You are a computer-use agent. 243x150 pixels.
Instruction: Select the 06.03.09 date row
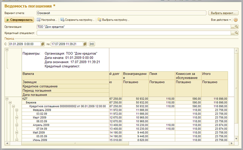pyautogui.click(x=66, y=121)
